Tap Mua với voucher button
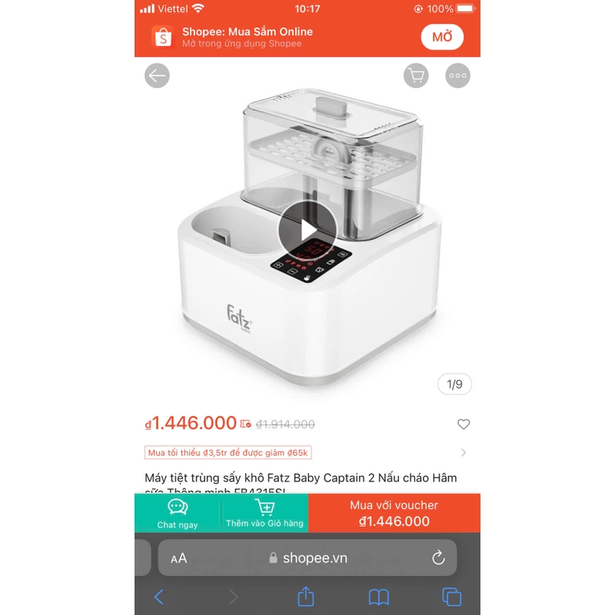The height and width of the screenshot is (615, 615). pos(394,514)
